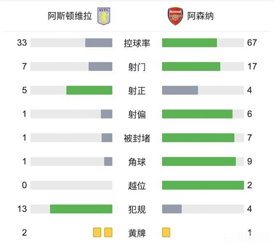Select the 射正 stat label

coord(137,91)
